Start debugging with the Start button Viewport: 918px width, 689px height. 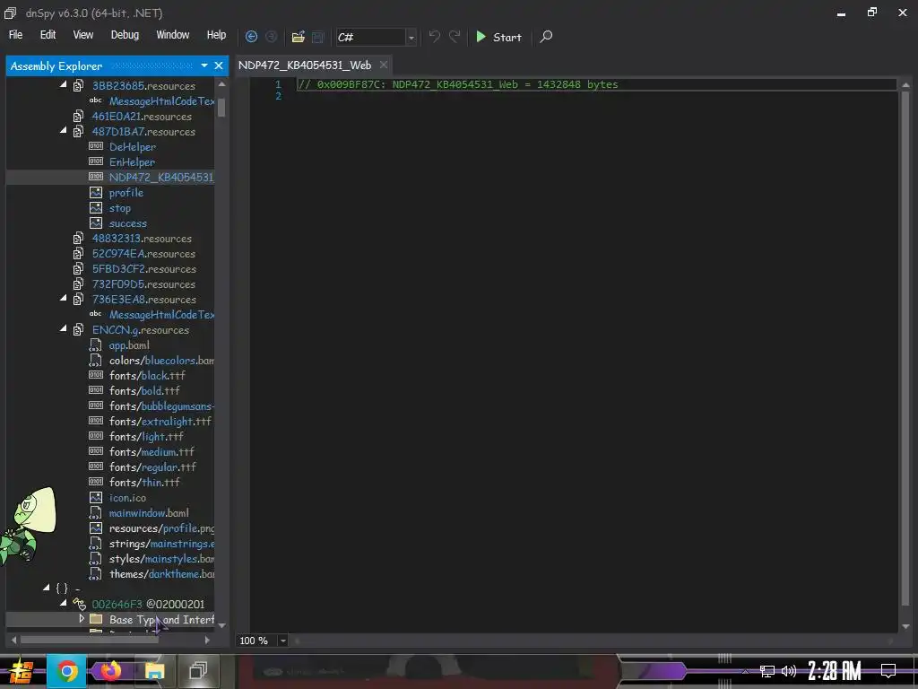coord(498,37)
